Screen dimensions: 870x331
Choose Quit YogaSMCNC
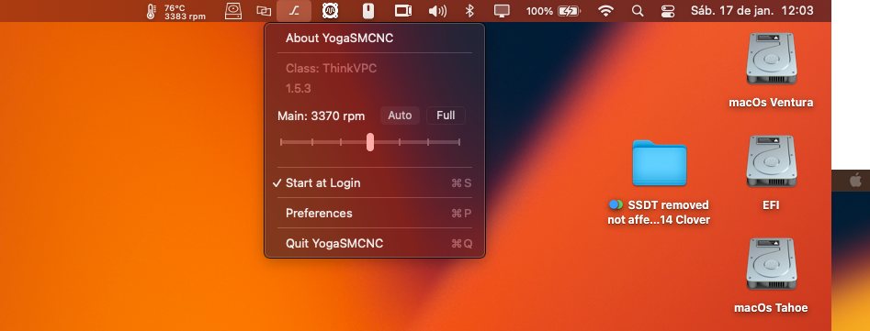pyautogui.click(x=375, y=244)
